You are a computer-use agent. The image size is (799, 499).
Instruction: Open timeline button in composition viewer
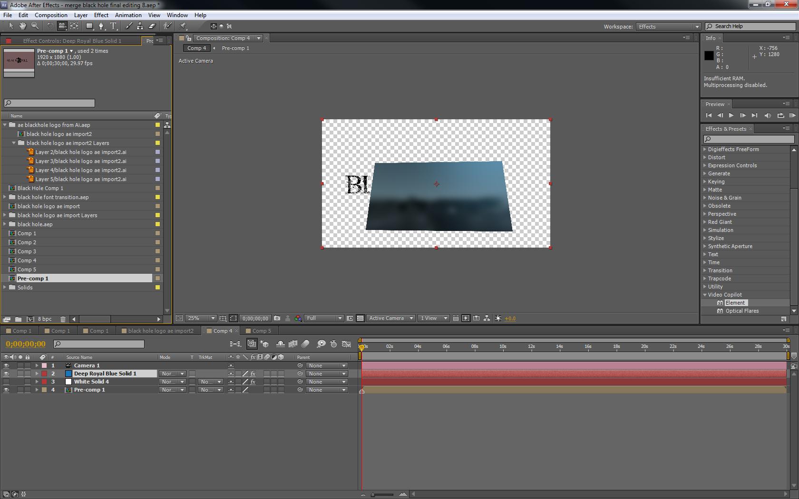476,318
